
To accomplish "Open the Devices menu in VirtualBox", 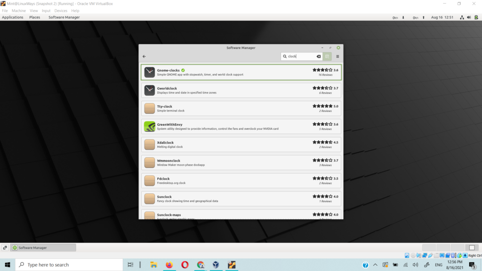I will 61,10.
